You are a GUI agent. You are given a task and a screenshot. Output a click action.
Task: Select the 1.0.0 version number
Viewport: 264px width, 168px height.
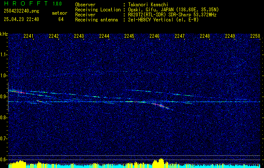(57, 4)
